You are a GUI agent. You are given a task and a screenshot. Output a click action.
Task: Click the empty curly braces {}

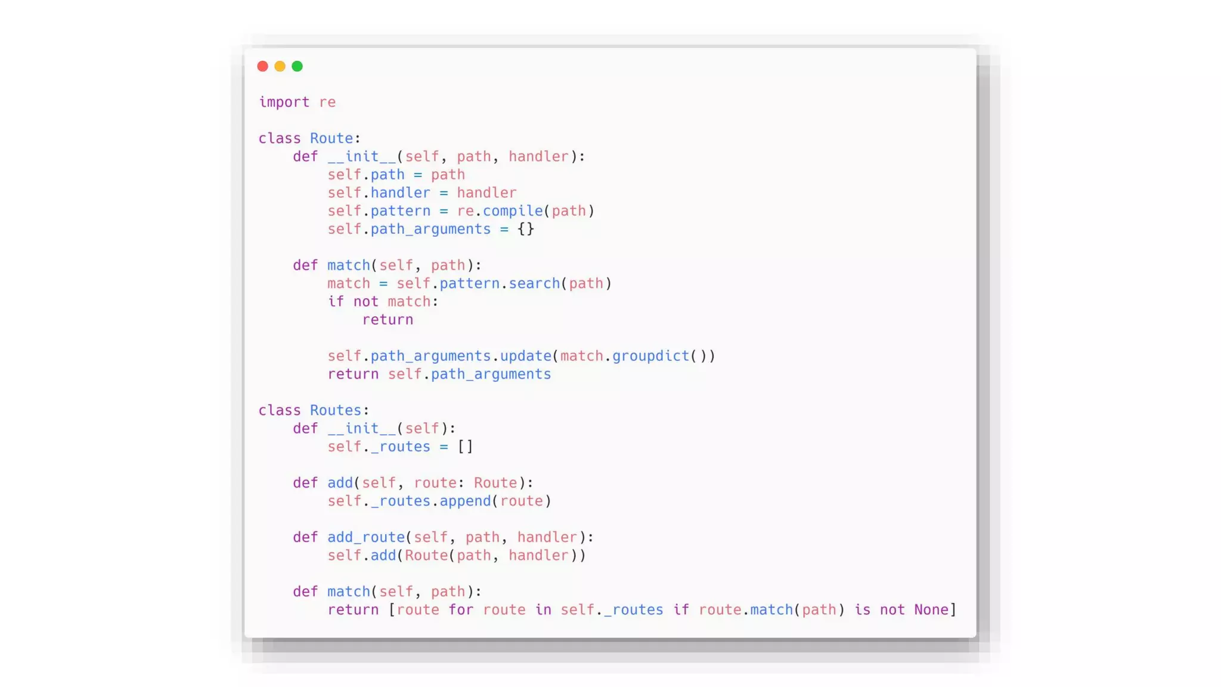(x=526, y=229)
